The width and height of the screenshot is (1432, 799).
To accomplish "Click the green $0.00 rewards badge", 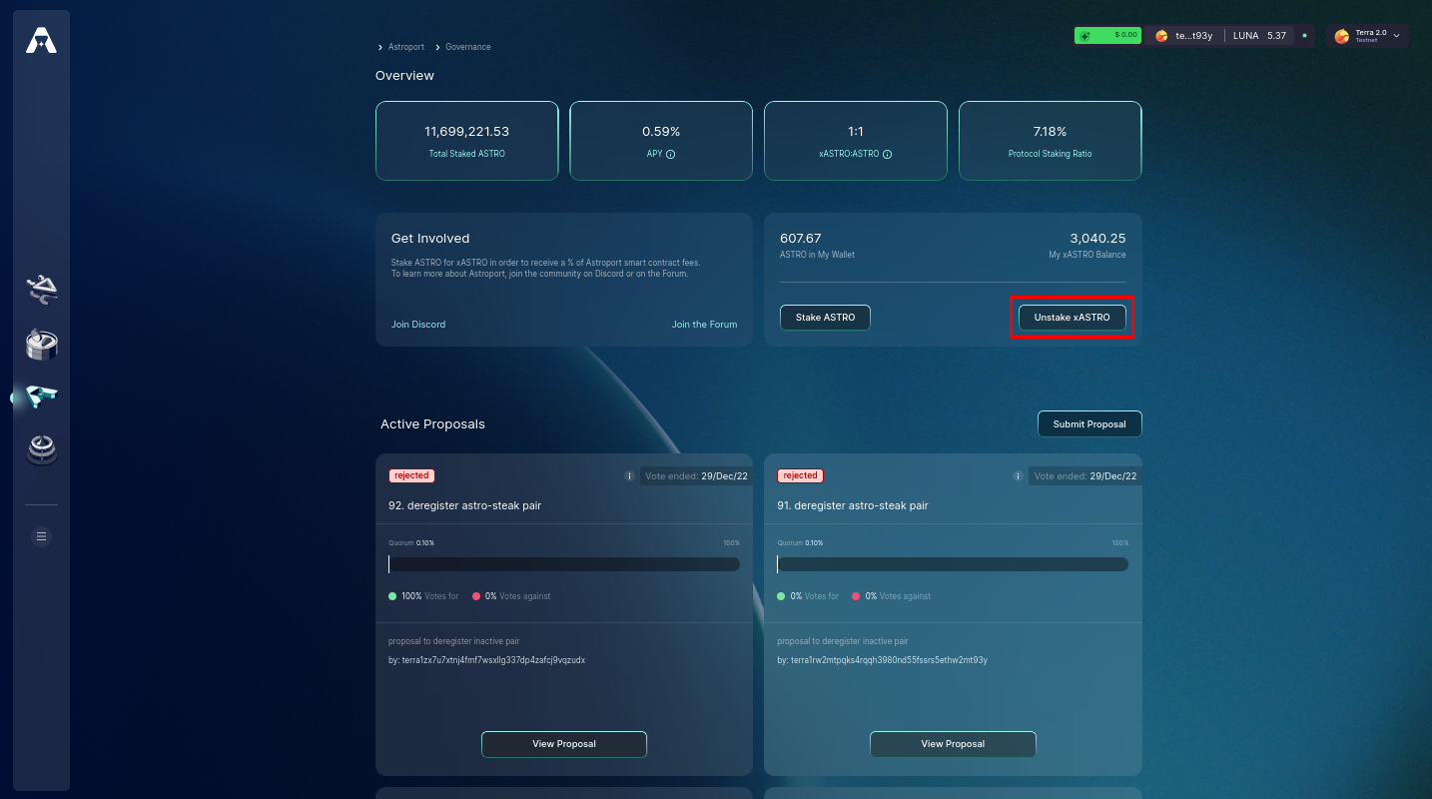I will (x=1107, y=35).
